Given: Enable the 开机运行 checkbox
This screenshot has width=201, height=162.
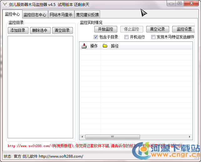Looking at the screenshot, I should [126, 37].
